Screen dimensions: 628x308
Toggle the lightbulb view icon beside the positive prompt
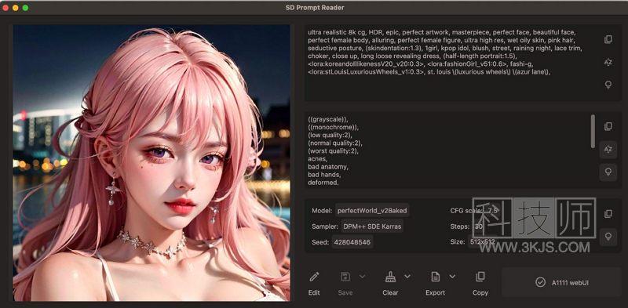point(608,85)
